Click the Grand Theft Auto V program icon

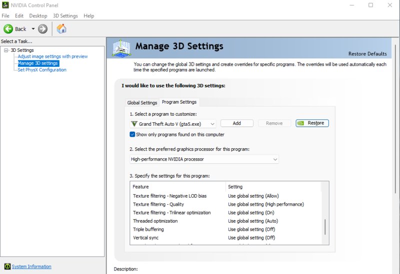[x=134, y=124]
